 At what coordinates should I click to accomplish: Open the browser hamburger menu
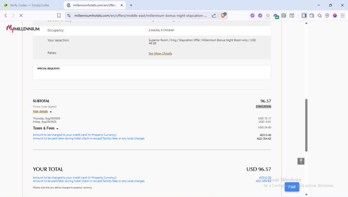tap(343, 16)
